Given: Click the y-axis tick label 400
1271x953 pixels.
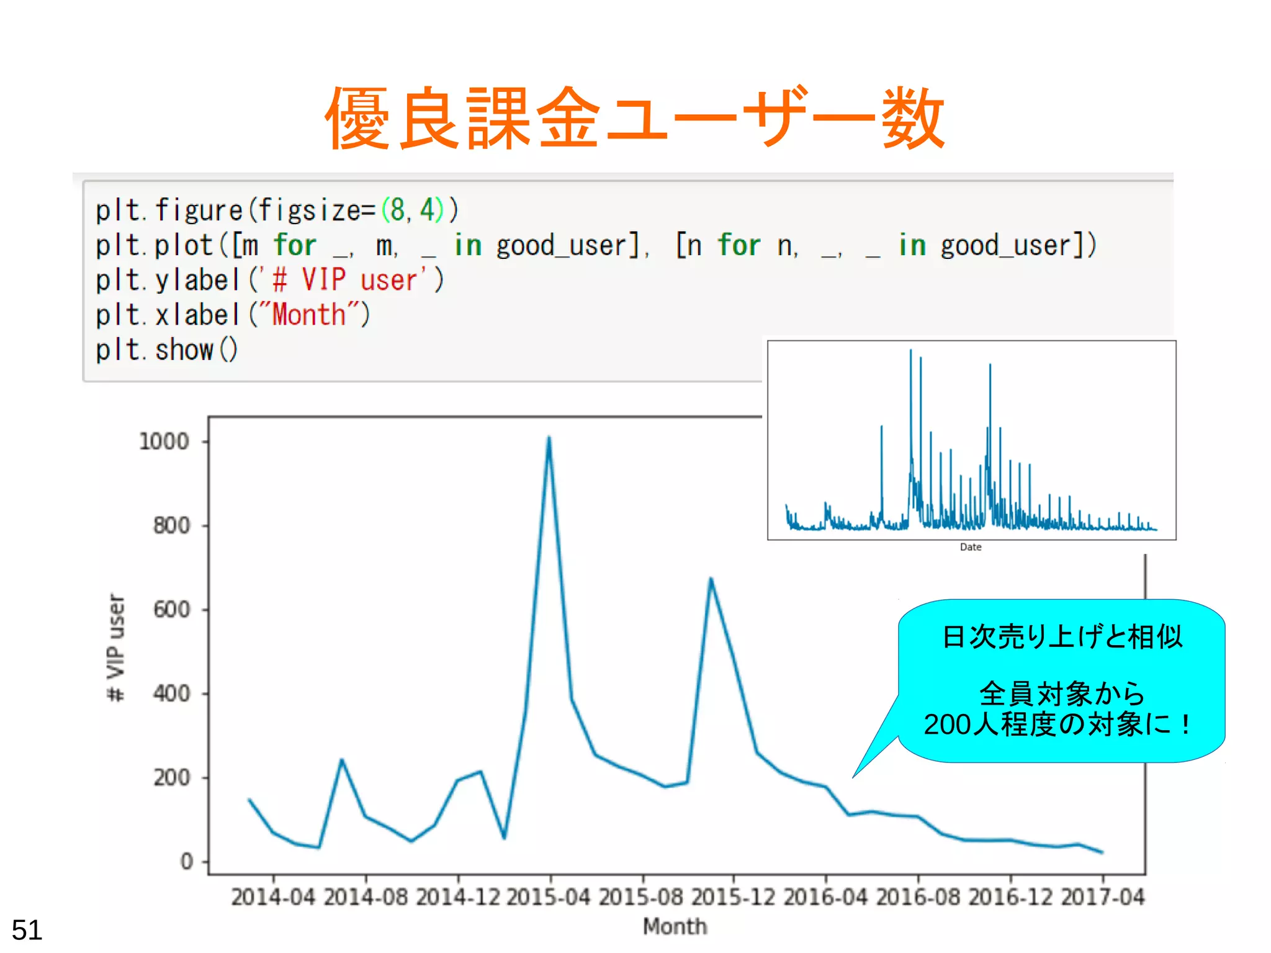Looking at the screenshot, I should point(171,693).
